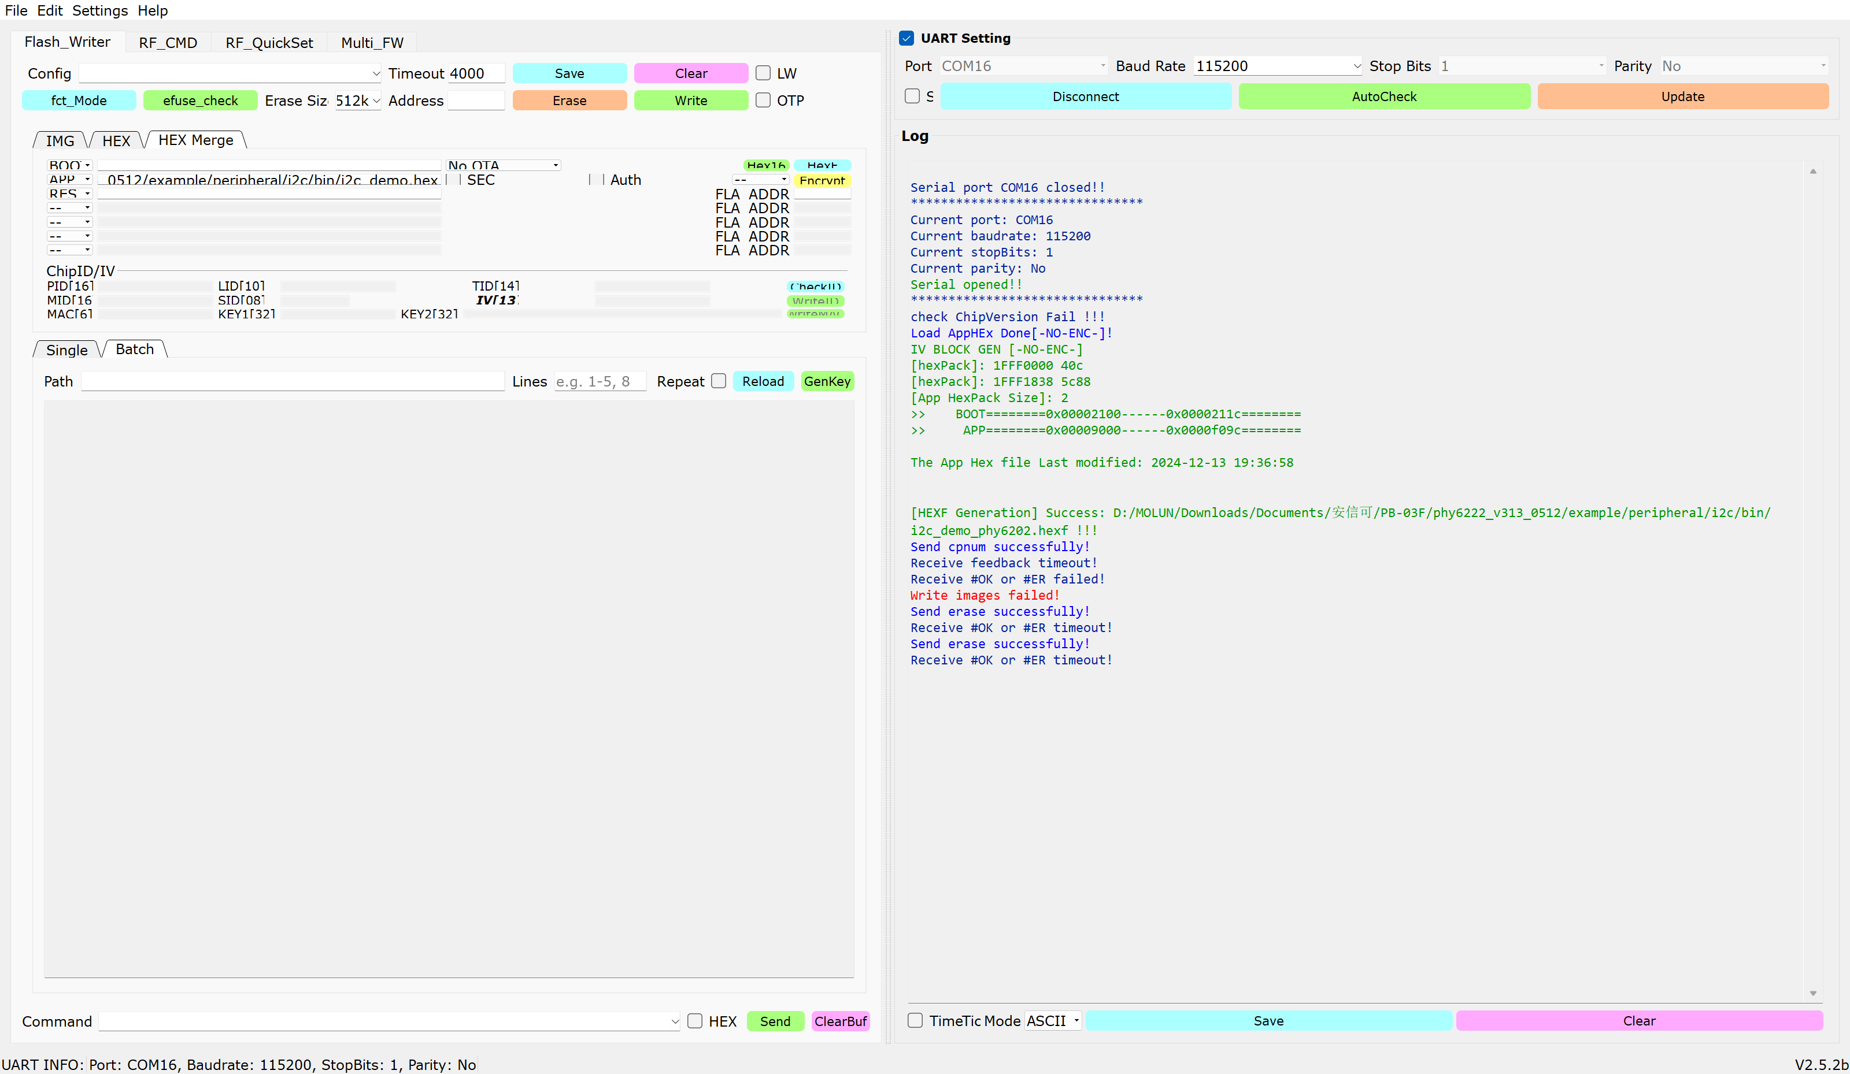This screenshot has width=1850, height=1074.
Task: Open the RES type dropdown
Action: (x=70, y=193)
